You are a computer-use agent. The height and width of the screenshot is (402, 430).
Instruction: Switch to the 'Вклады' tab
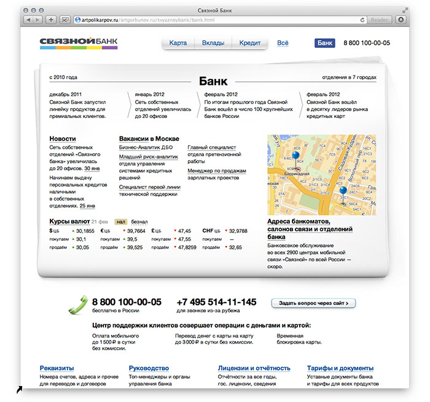(213, 43)
